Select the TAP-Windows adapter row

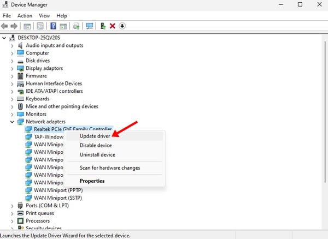pos(49,137)
